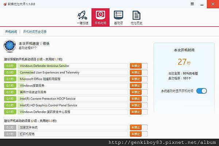Click the 27秒 boot time value

(184, 62)
